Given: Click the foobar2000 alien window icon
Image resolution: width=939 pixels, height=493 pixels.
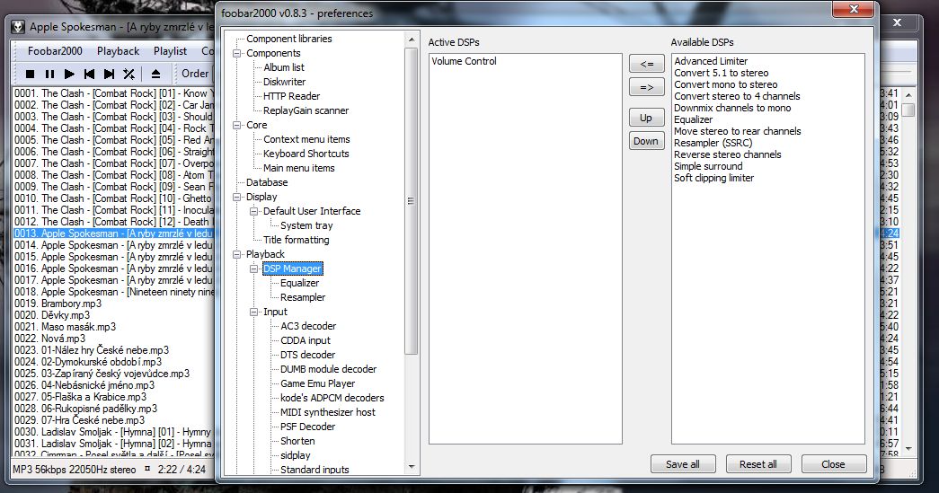Looking at the screenshot, I should click(x=19, y=27).
